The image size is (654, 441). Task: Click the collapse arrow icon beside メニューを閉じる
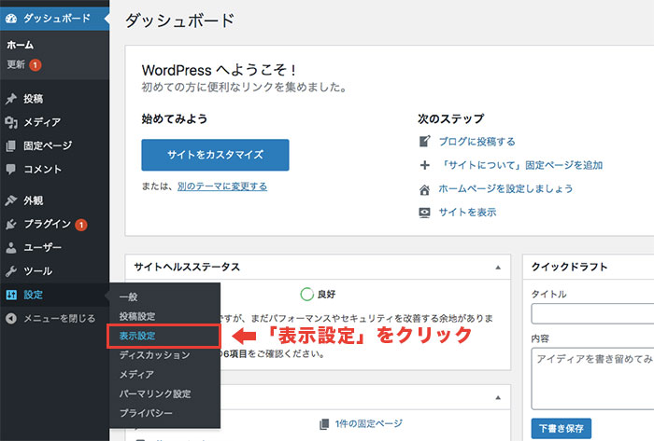11,318
